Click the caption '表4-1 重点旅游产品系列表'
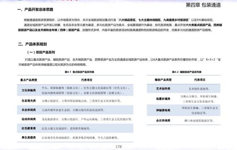237x150 pixels. pyautogui.click(x=79, y=72)
